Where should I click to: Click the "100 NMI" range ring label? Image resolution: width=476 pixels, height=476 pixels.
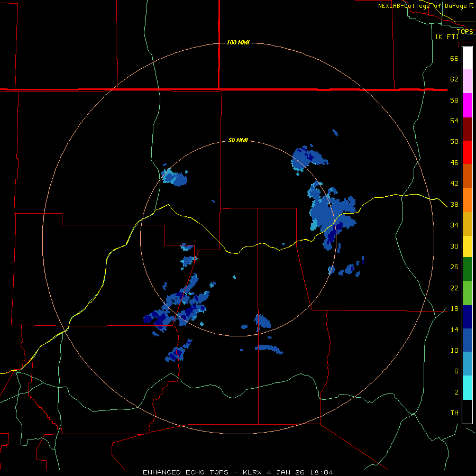click(x=238, y=42)
